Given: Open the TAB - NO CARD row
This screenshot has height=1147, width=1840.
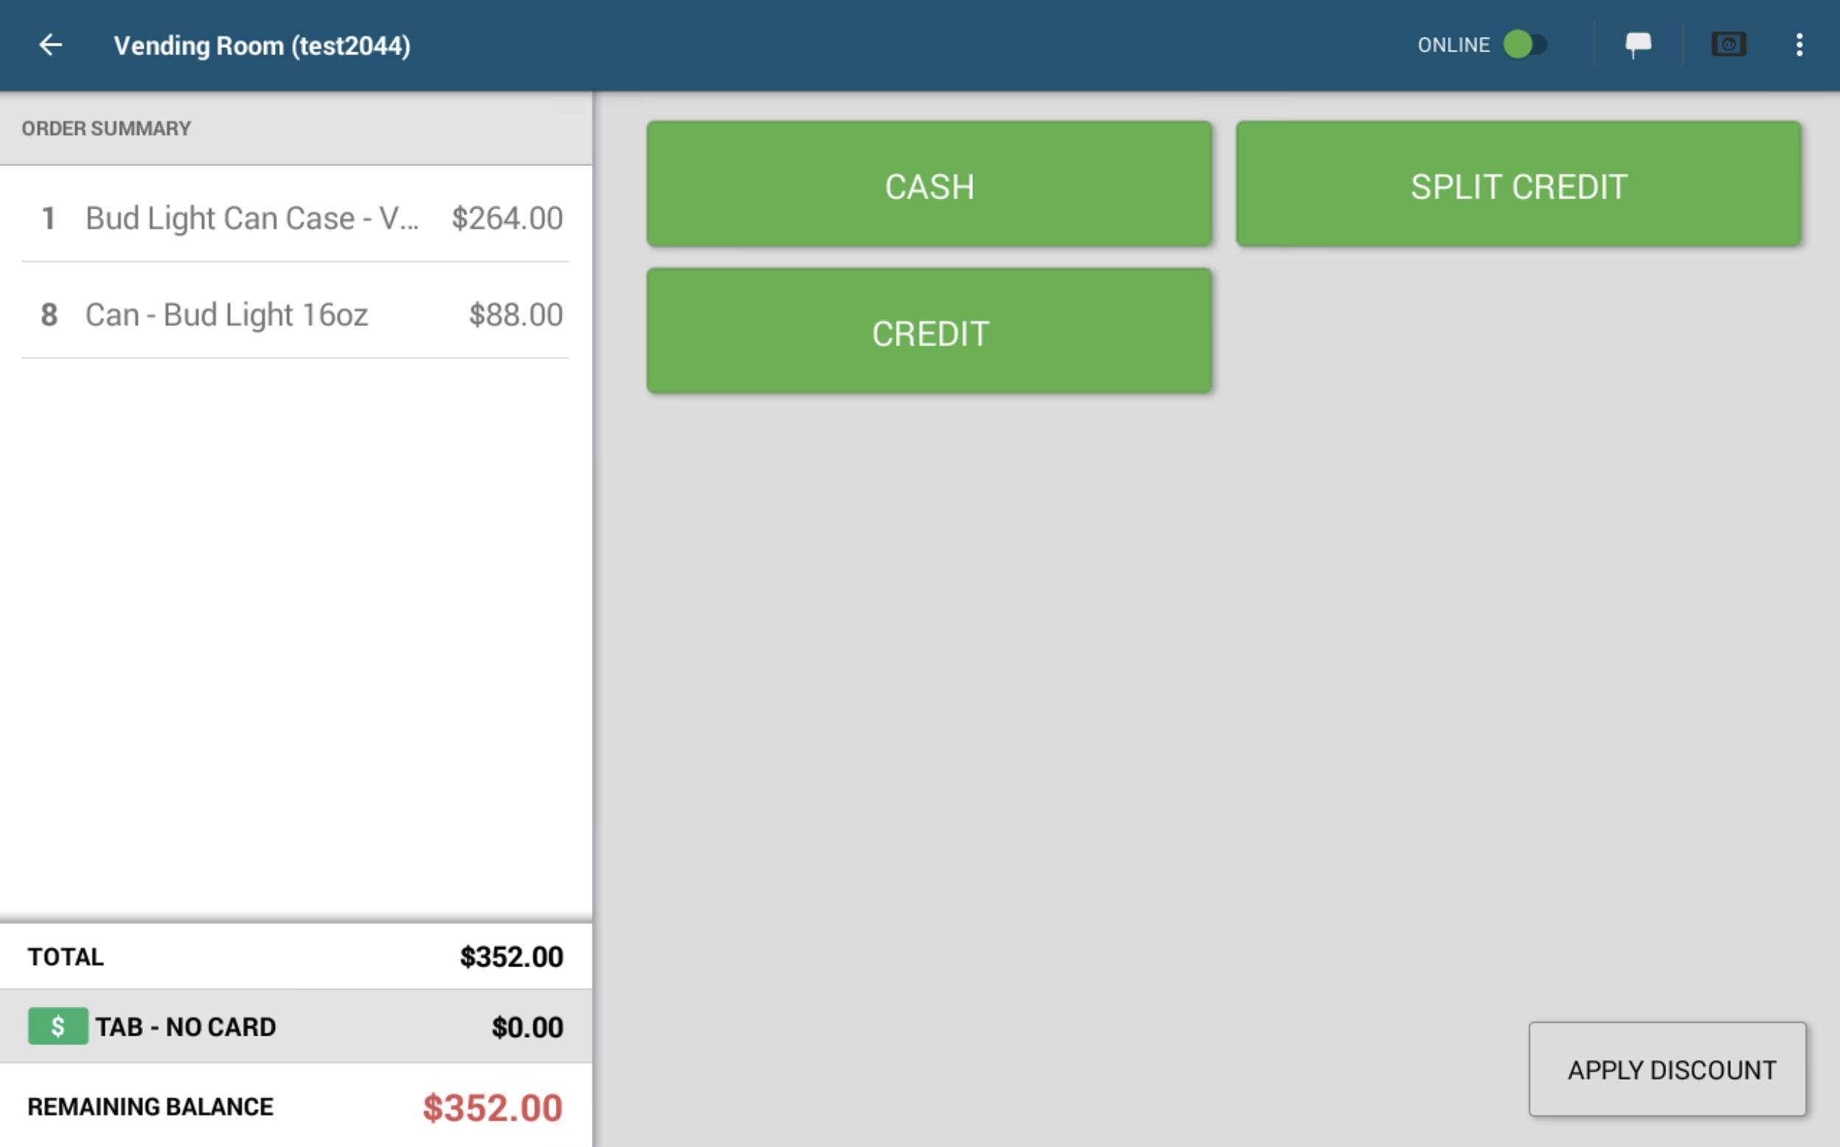Looking at the screenshot, I should pos(295,1026).
